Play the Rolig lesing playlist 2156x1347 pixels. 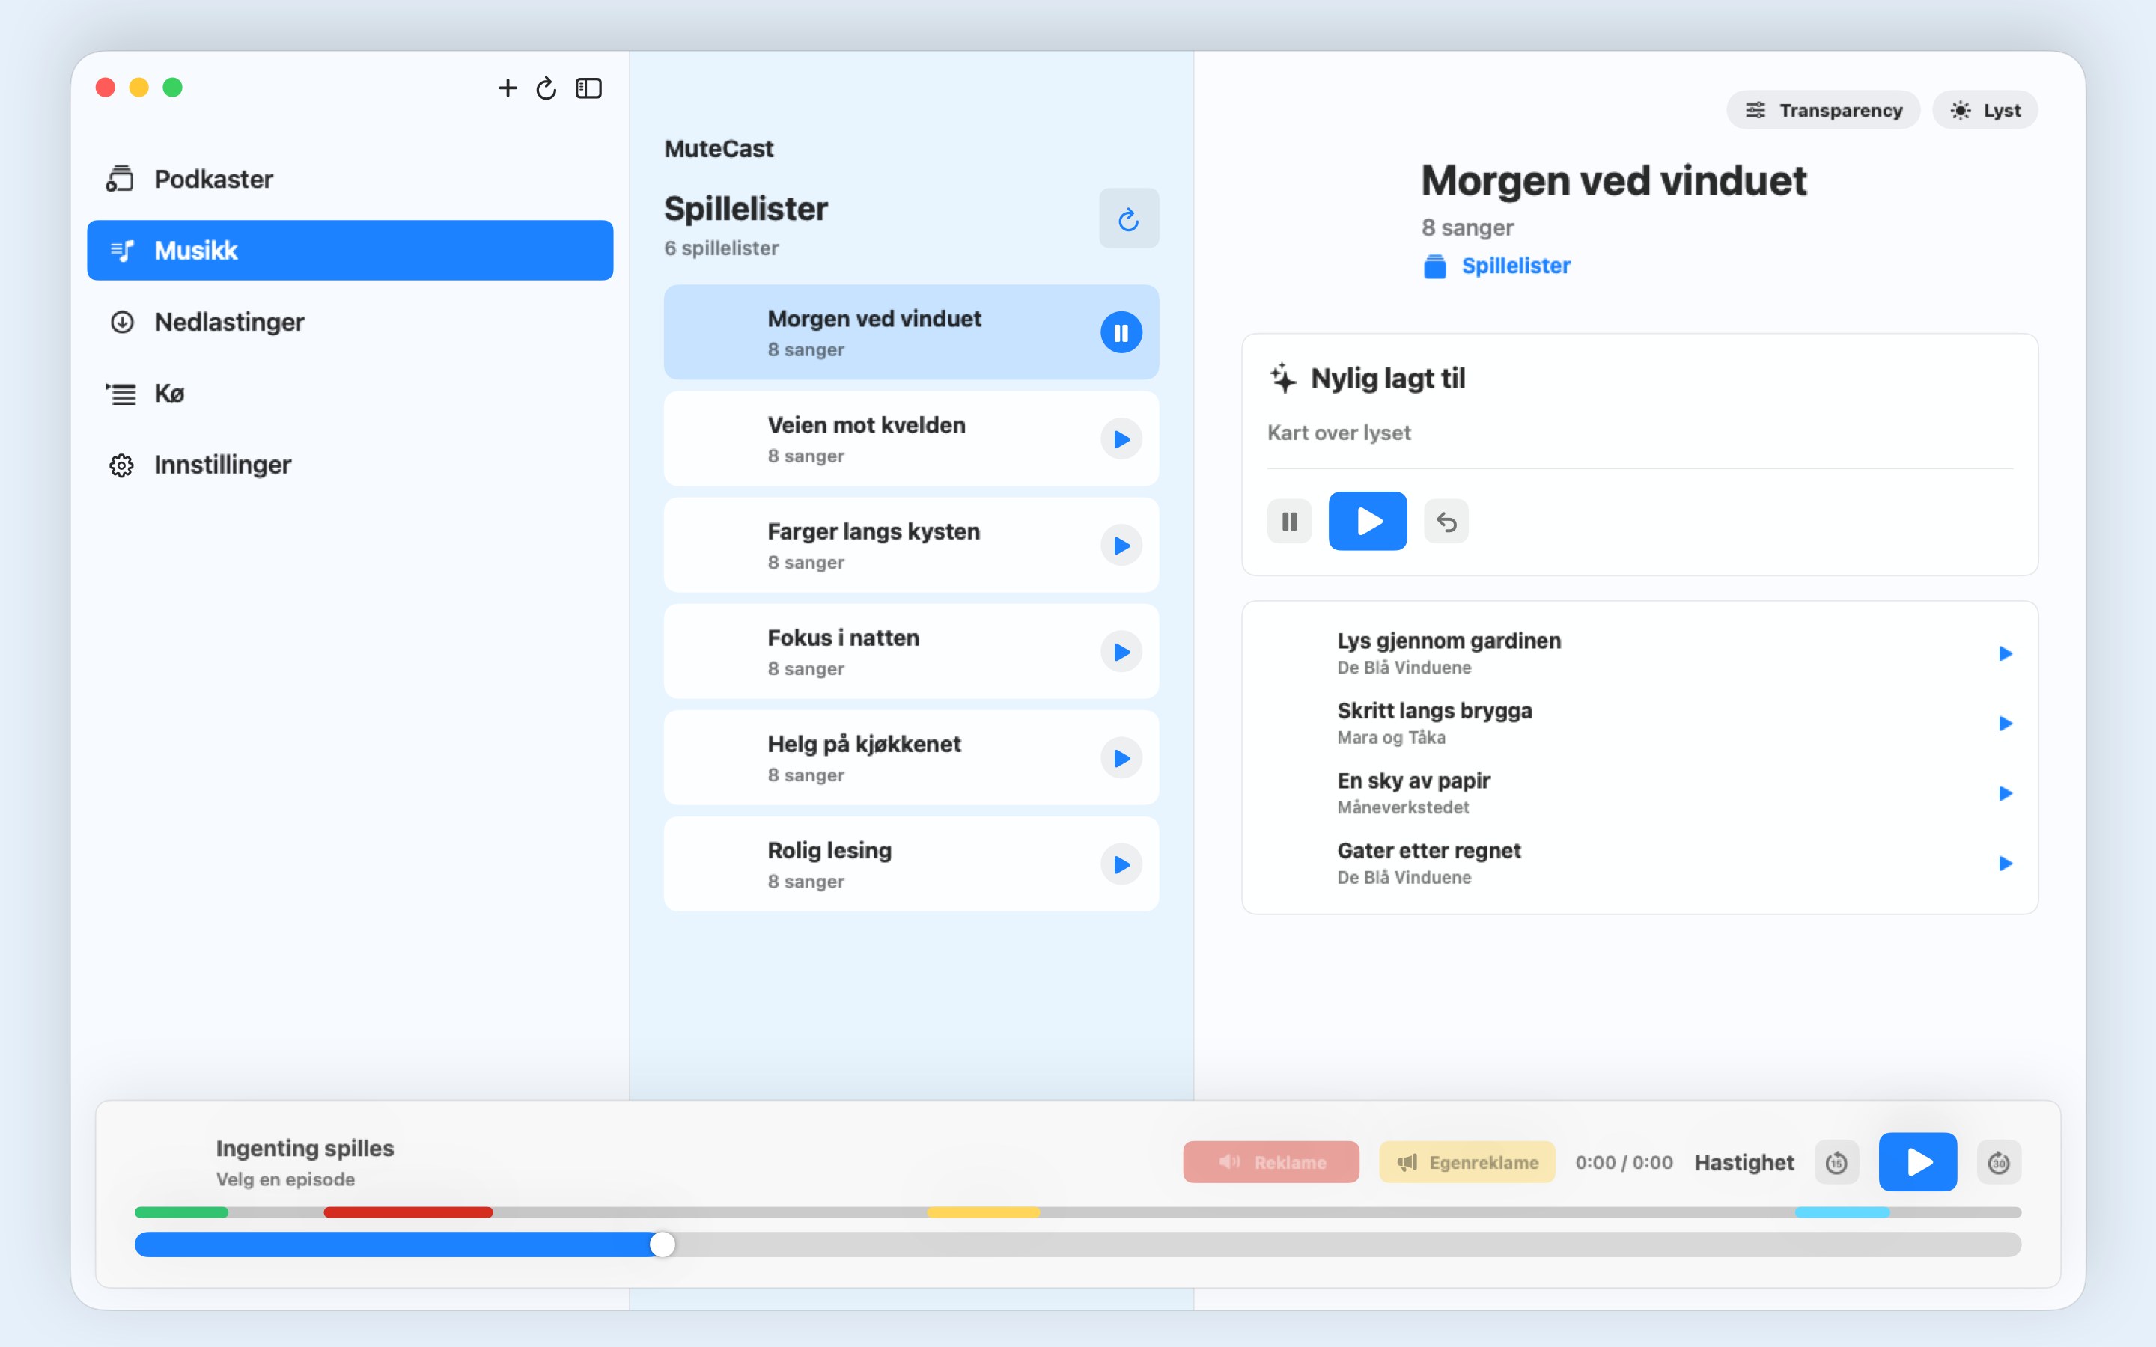click(1121, 864)
